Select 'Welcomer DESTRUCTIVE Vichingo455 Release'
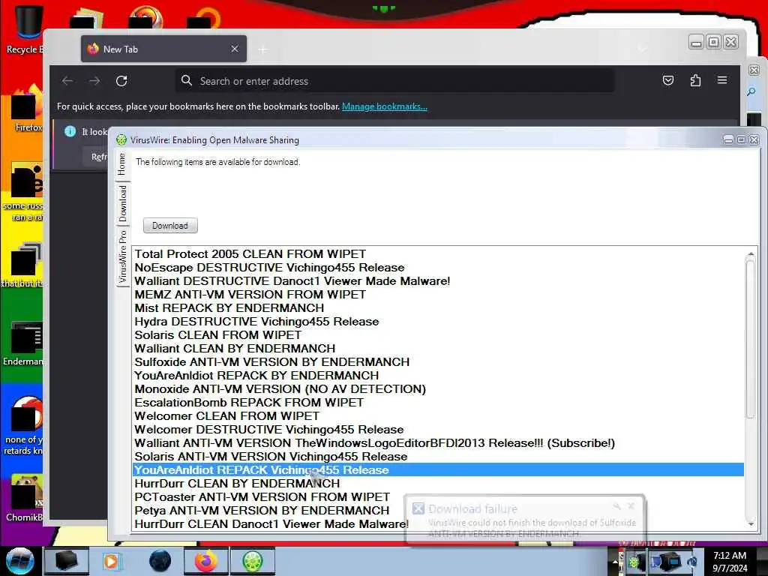Viewport: 768px width, 576px height. [x=438, y=430]
